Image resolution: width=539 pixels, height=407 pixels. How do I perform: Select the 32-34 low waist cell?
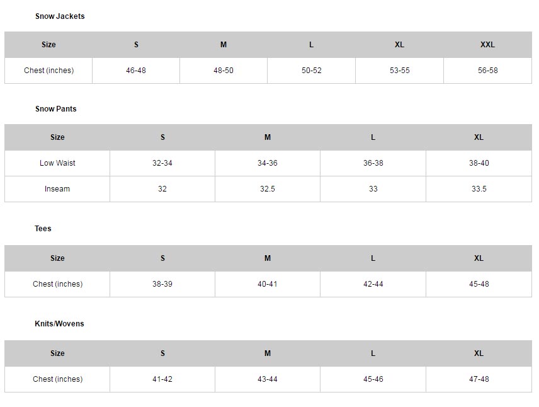click(x=162, y=163)
